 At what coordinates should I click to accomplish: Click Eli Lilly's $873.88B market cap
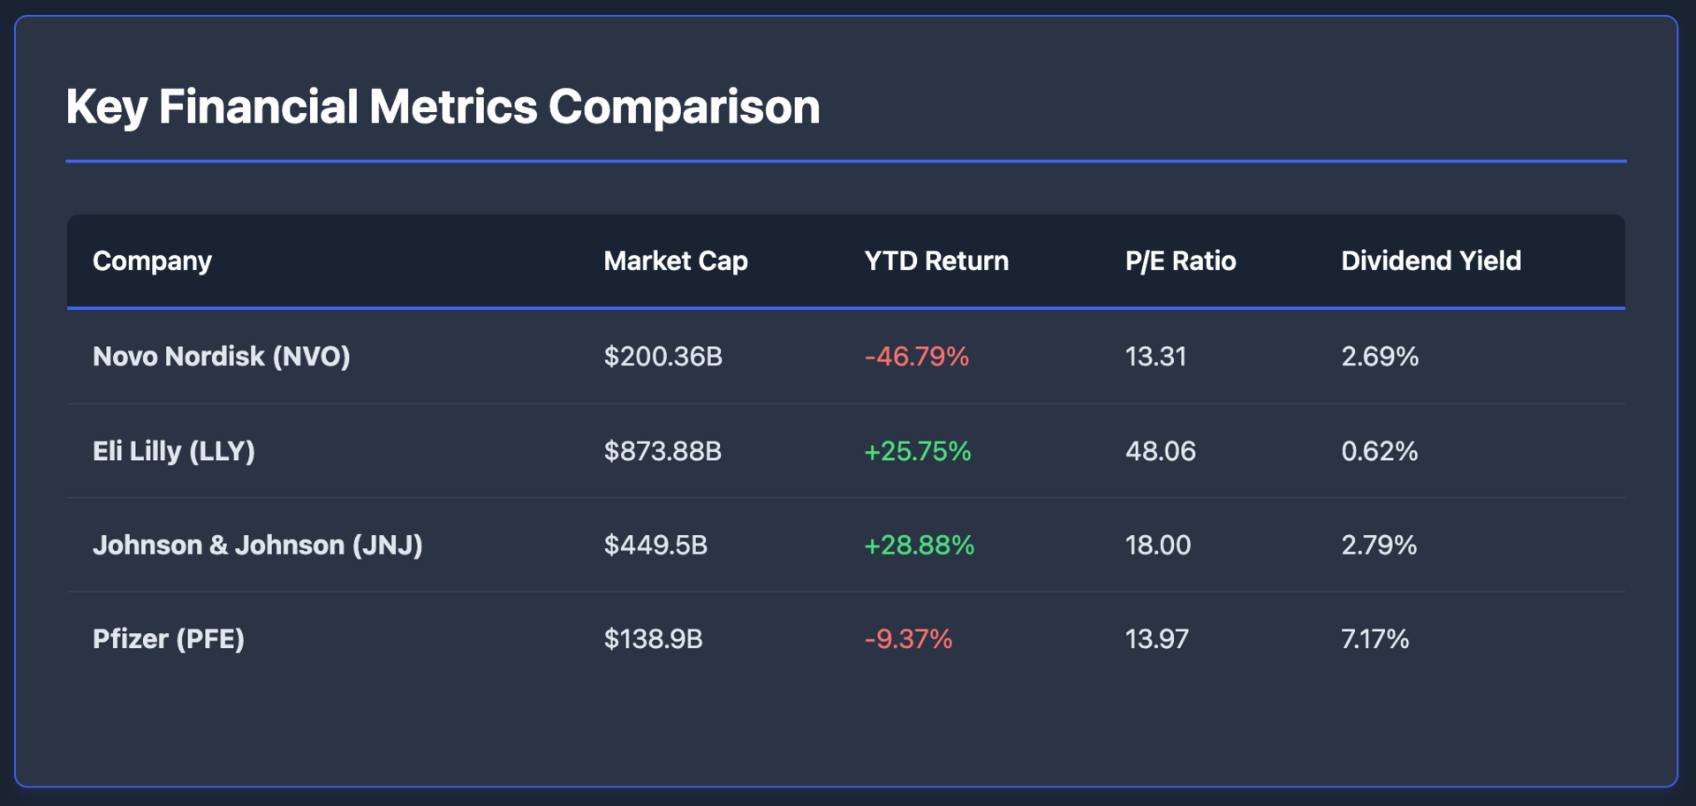662,451
